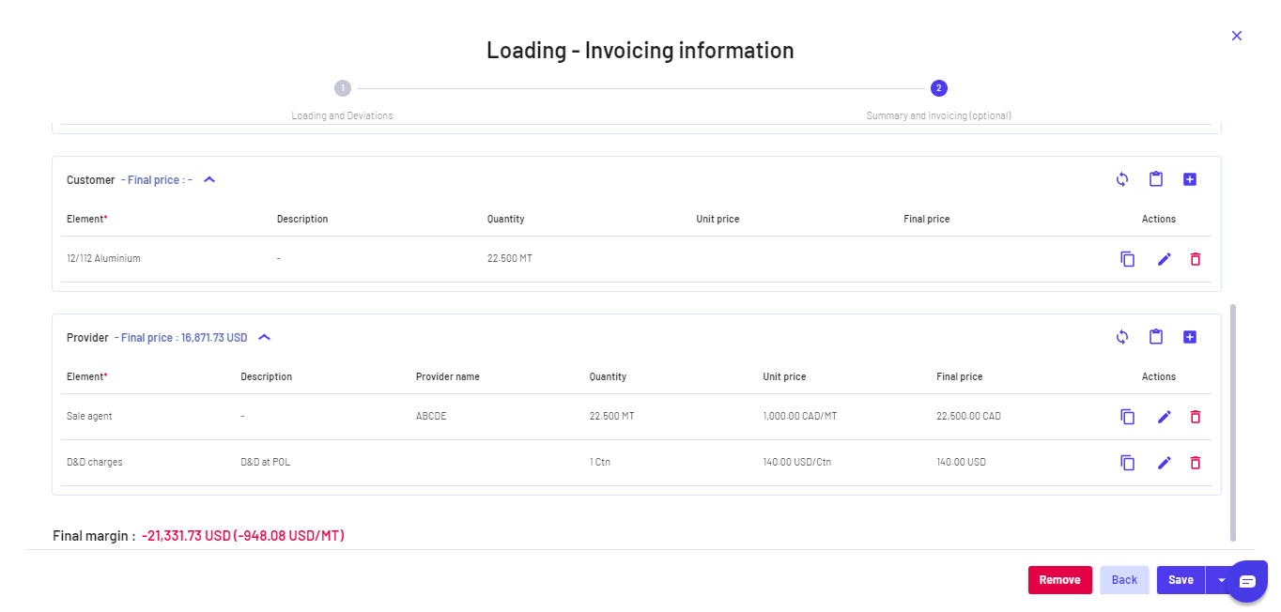Image resolution: width=1281 pixels, height=612 pixels.
Task: Refresh the Customer section prices
Action: pos(1121,179)
